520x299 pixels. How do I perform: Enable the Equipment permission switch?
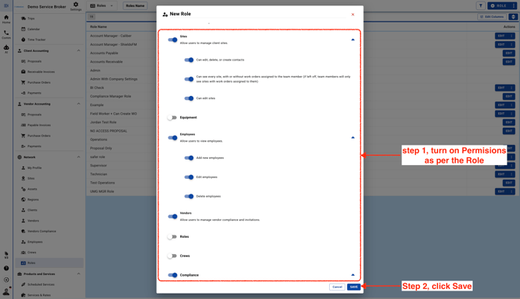[172, 118]
